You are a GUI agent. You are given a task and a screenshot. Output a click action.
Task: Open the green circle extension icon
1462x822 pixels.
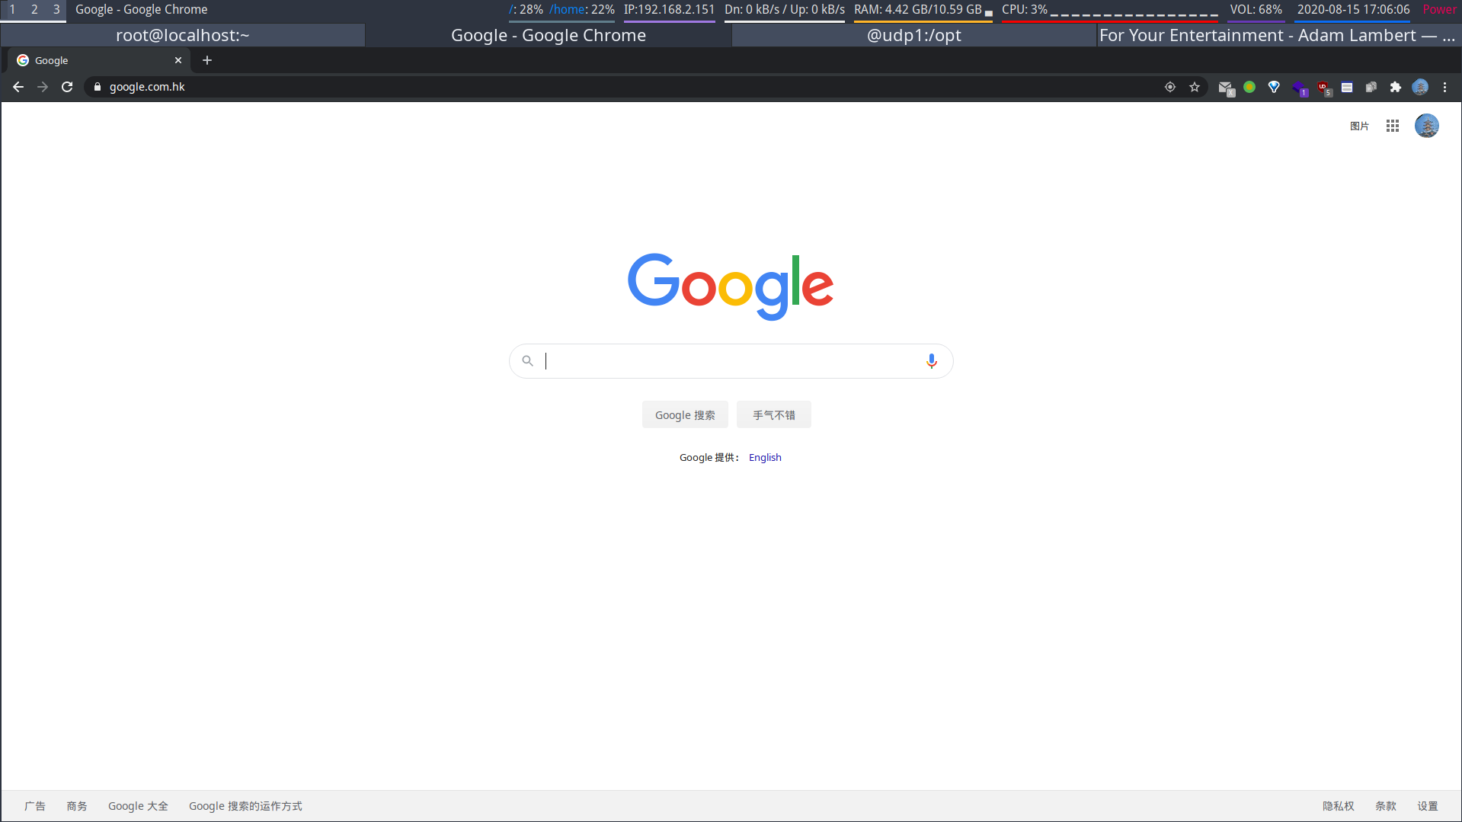1249,87
